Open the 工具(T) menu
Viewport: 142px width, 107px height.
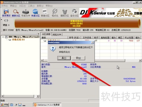31,6
